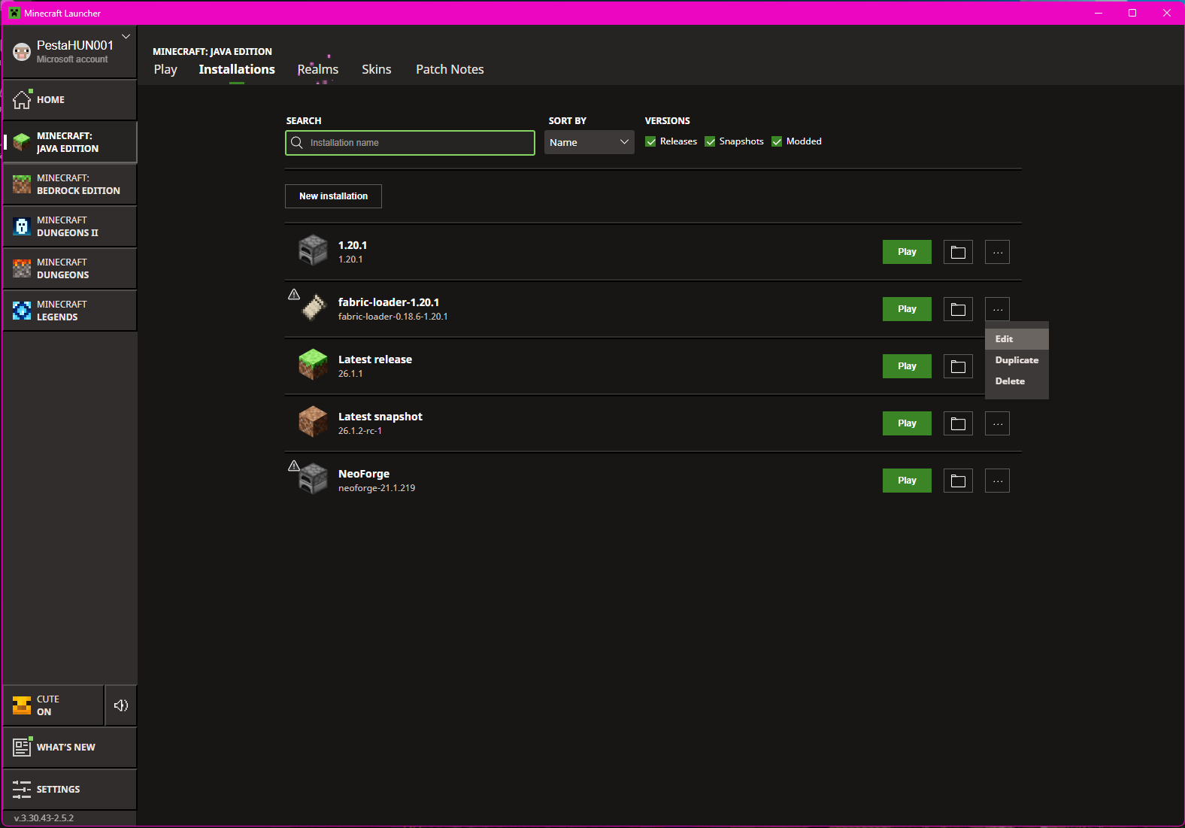
Task: Open NeoForge installation folder
Action: [958, 481]
